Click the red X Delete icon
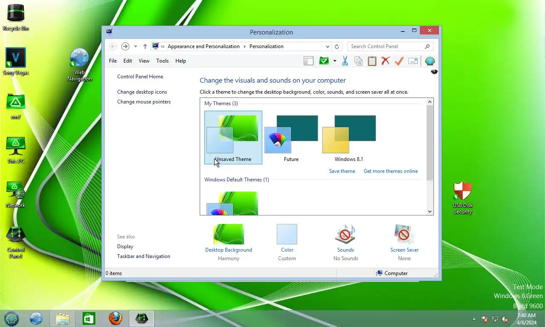This screenshot has height=327, width=545. pos(385,61)
